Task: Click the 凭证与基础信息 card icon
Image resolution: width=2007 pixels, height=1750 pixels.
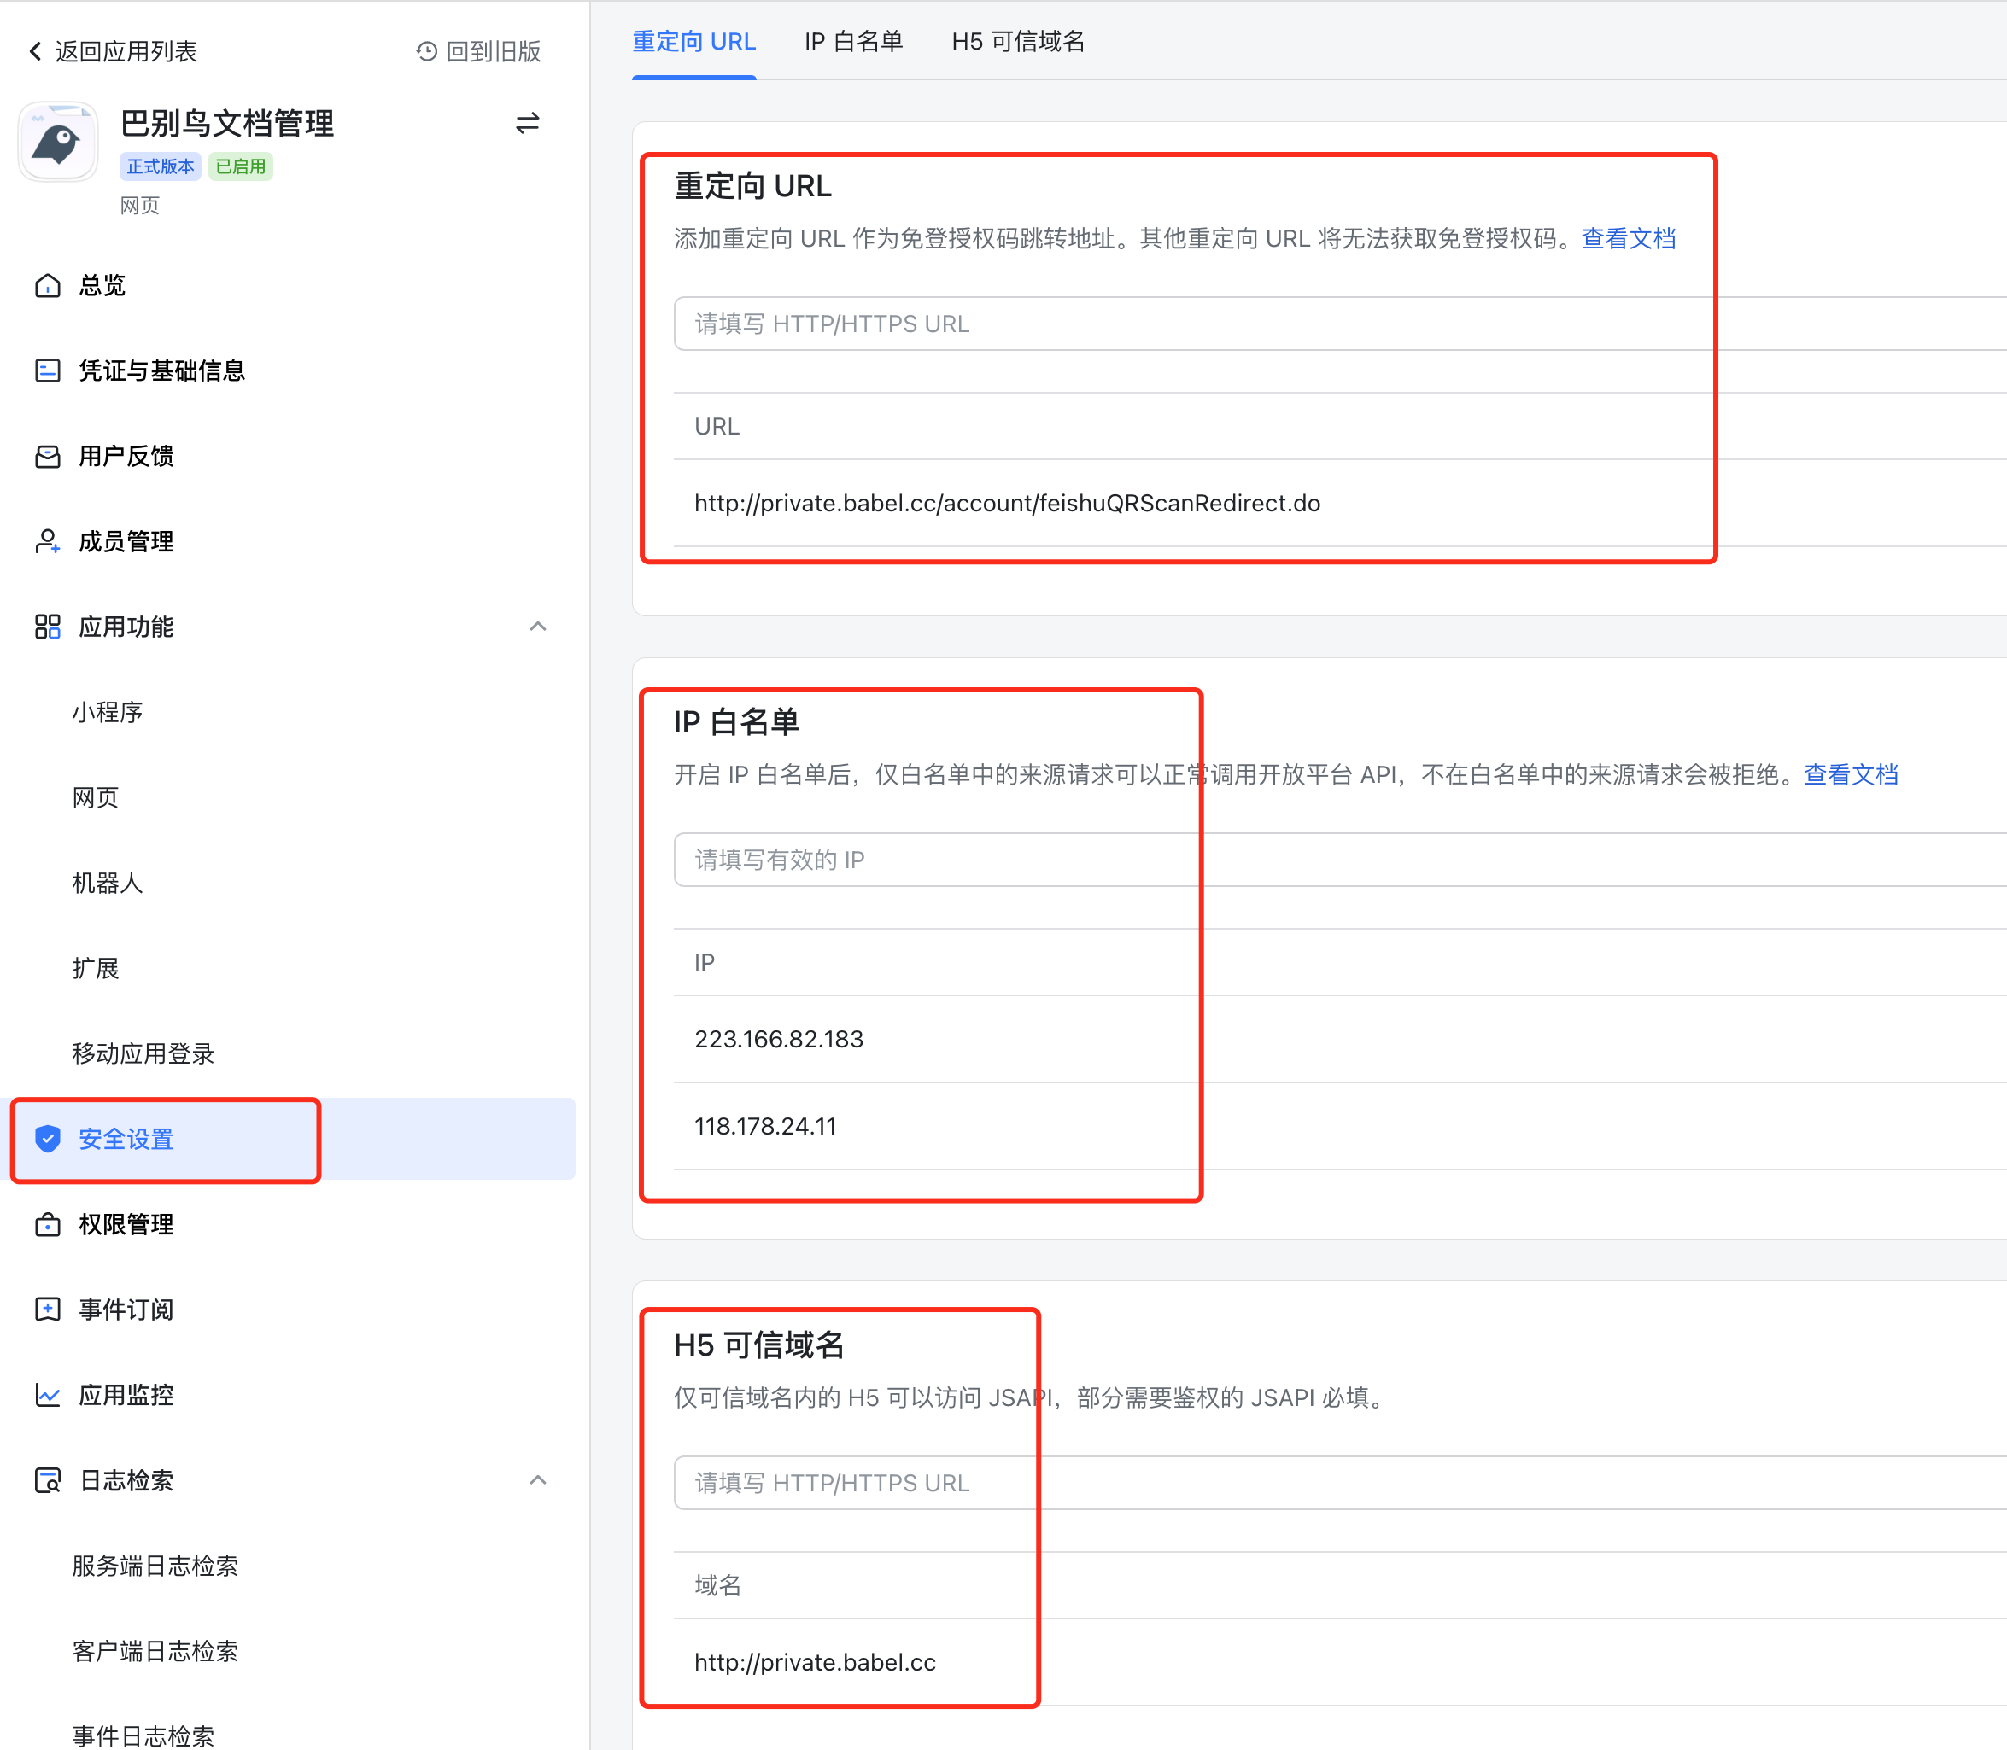Action: (48, 370)
